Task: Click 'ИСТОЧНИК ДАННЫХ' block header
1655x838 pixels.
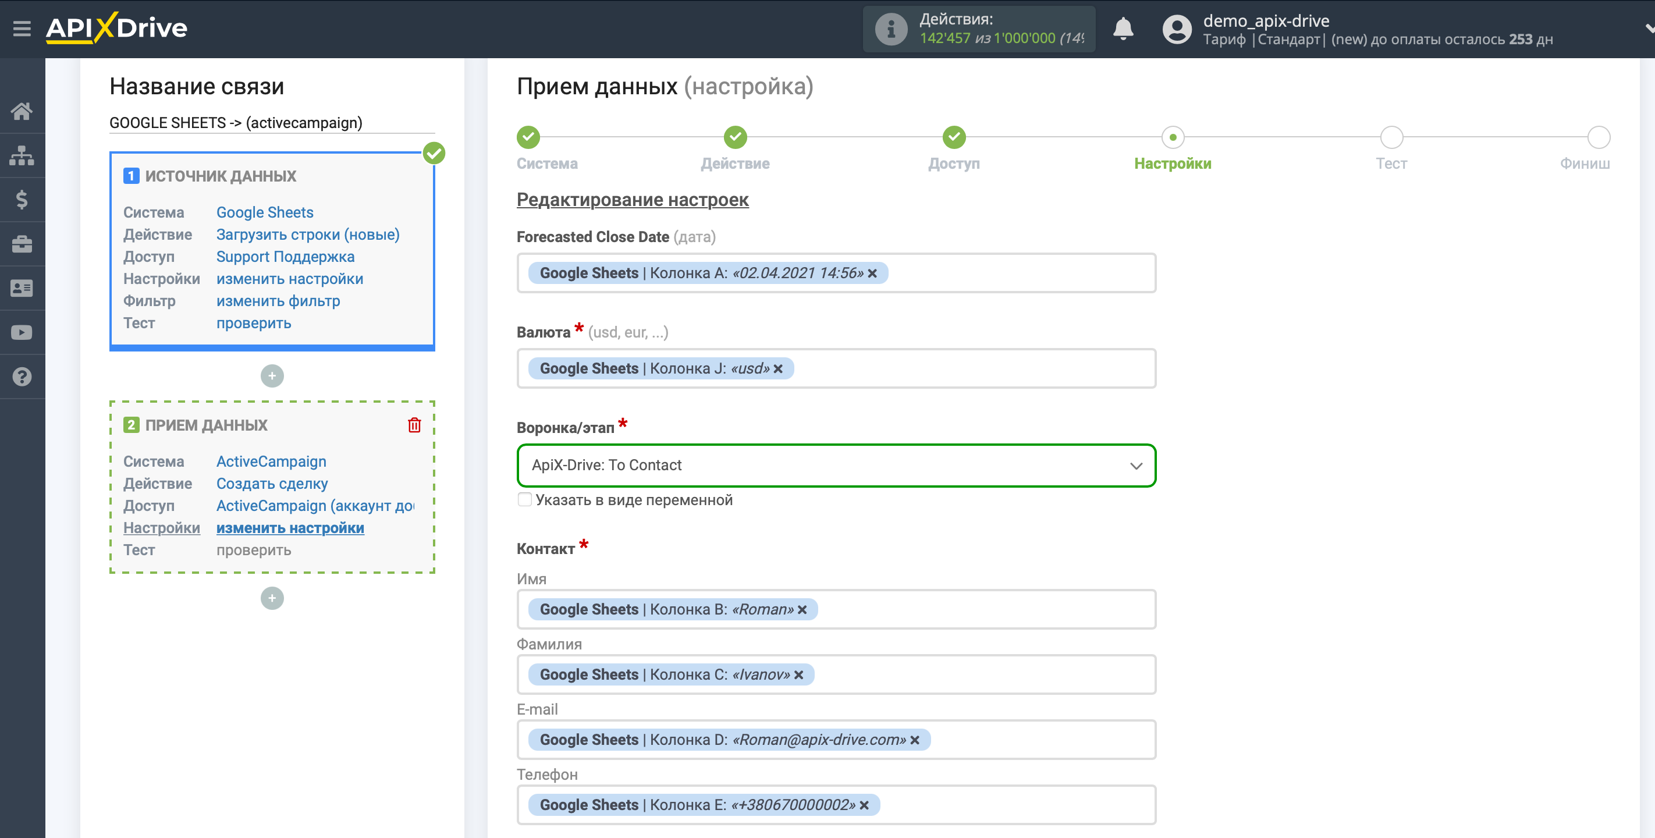Action: 221,176
